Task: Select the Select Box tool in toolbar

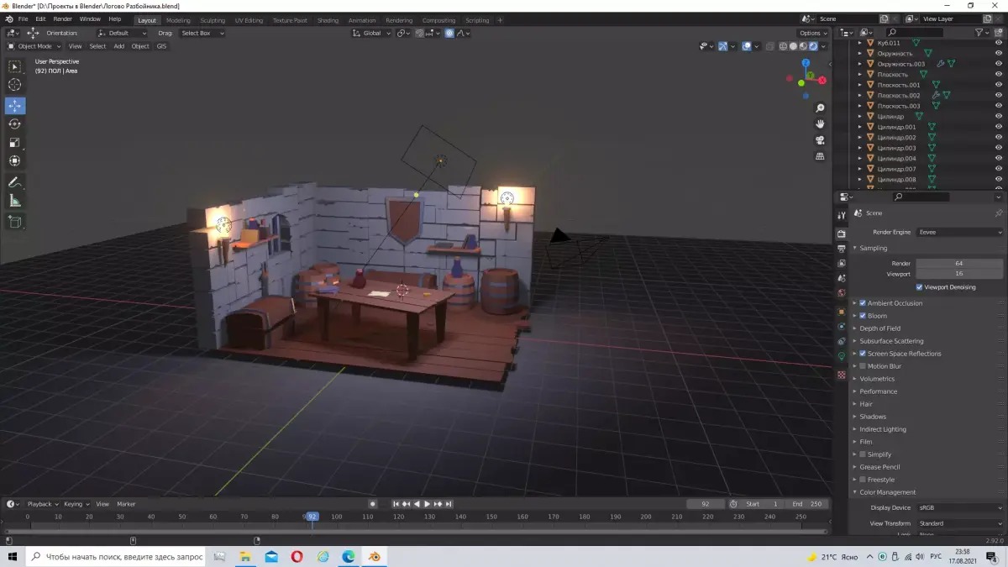Action: 14,66
